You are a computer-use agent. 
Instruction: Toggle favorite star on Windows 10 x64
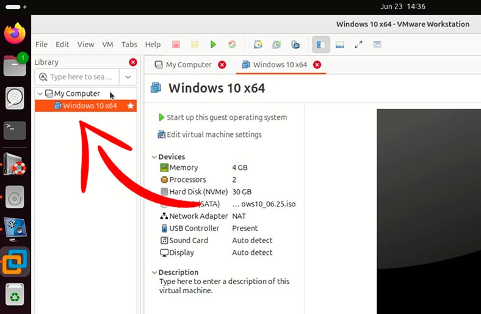(x=131, y=106)
